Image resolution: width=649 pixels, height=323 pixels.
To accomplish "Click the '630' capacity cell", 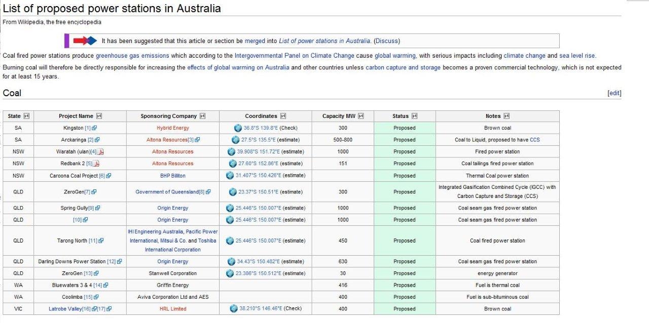I will [x=343, y=262].
